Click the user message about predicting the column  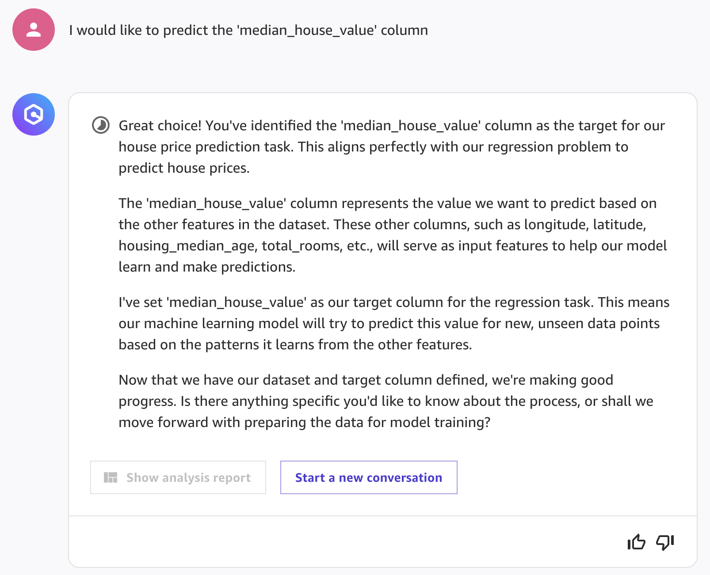[248, 30]
